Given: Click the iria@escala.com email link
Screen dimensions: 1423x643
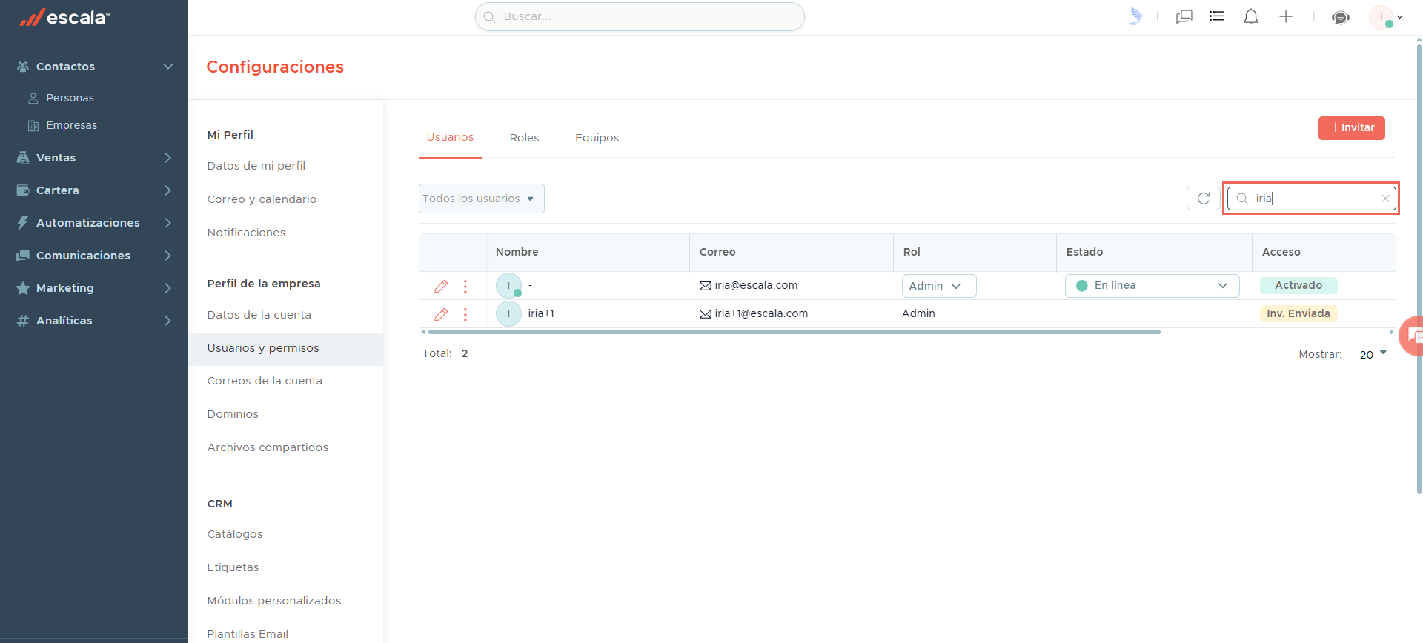Looking at the screenshot, I should tap(756, 285).
